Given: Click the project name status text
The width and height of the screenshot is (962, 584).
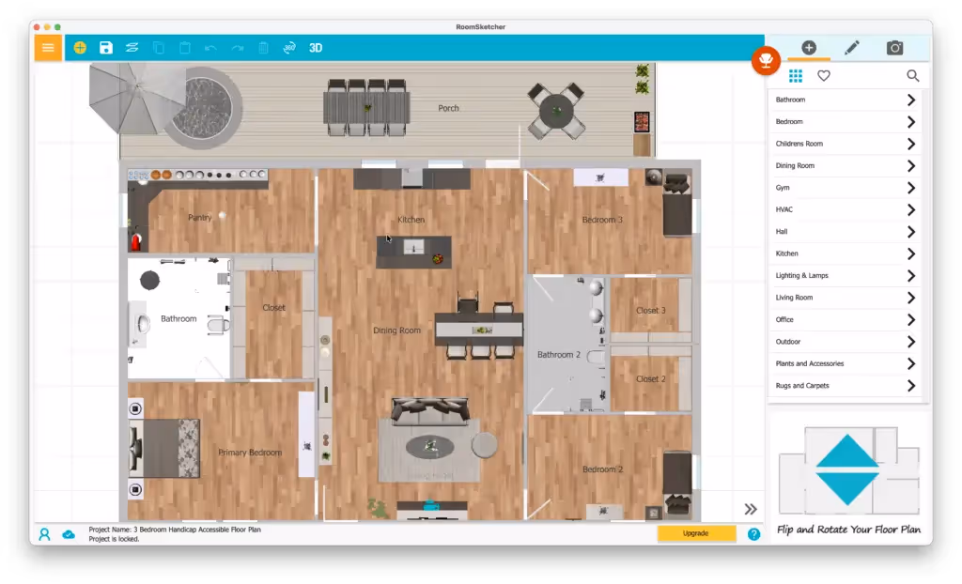Looking at the screenshot, I should (175, 530).
